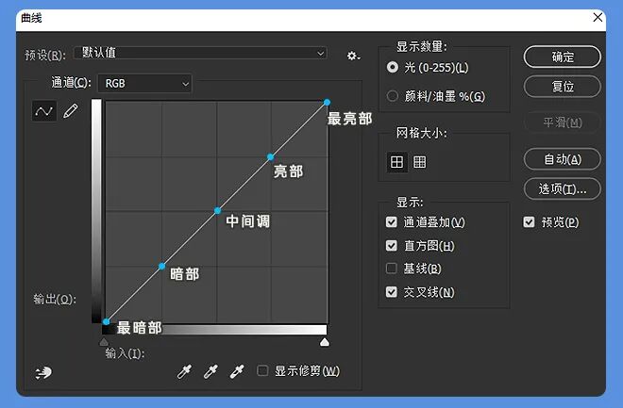Choose the detailed grid size icon
This screenshot has height=408, width=623.
point(419,162)
